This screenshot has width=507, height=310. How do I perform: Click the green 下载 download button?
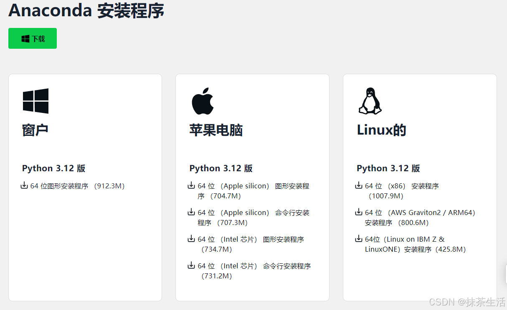[x=33, y=38]
